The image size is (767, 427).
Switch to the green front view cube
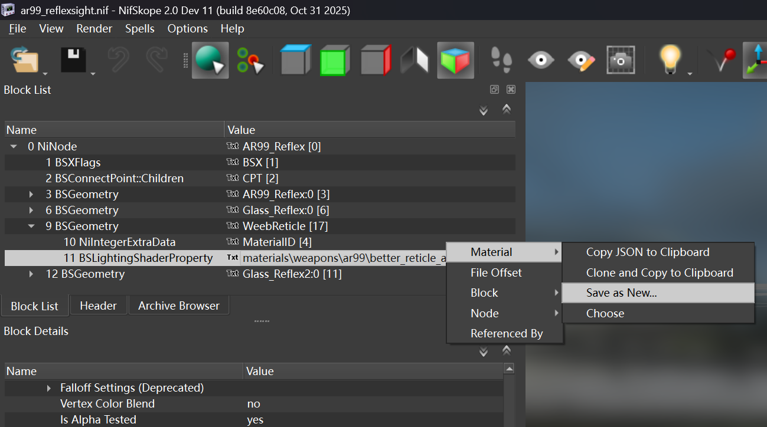(335, 60)
